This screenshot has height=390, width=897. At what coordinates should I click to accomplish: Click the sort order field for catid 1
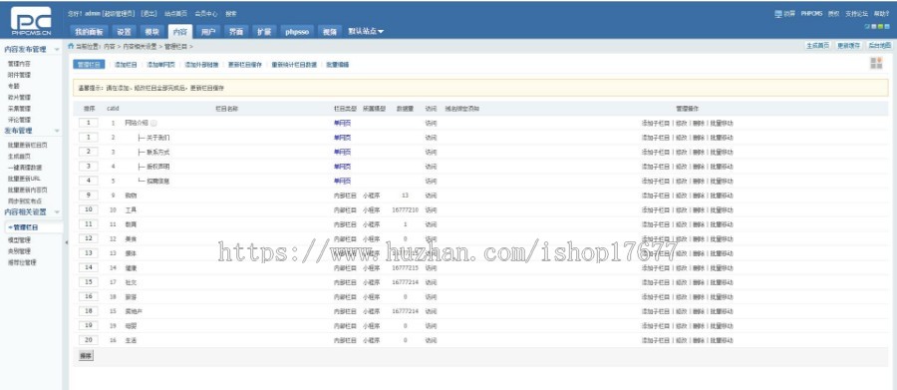point(88,123)
